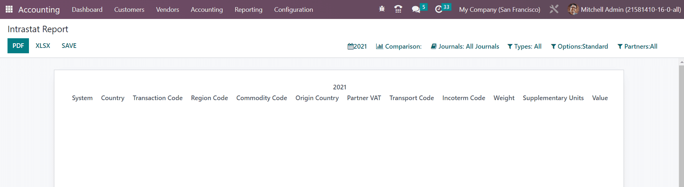Expand the Comparison filter dropdown

(398, 46)
